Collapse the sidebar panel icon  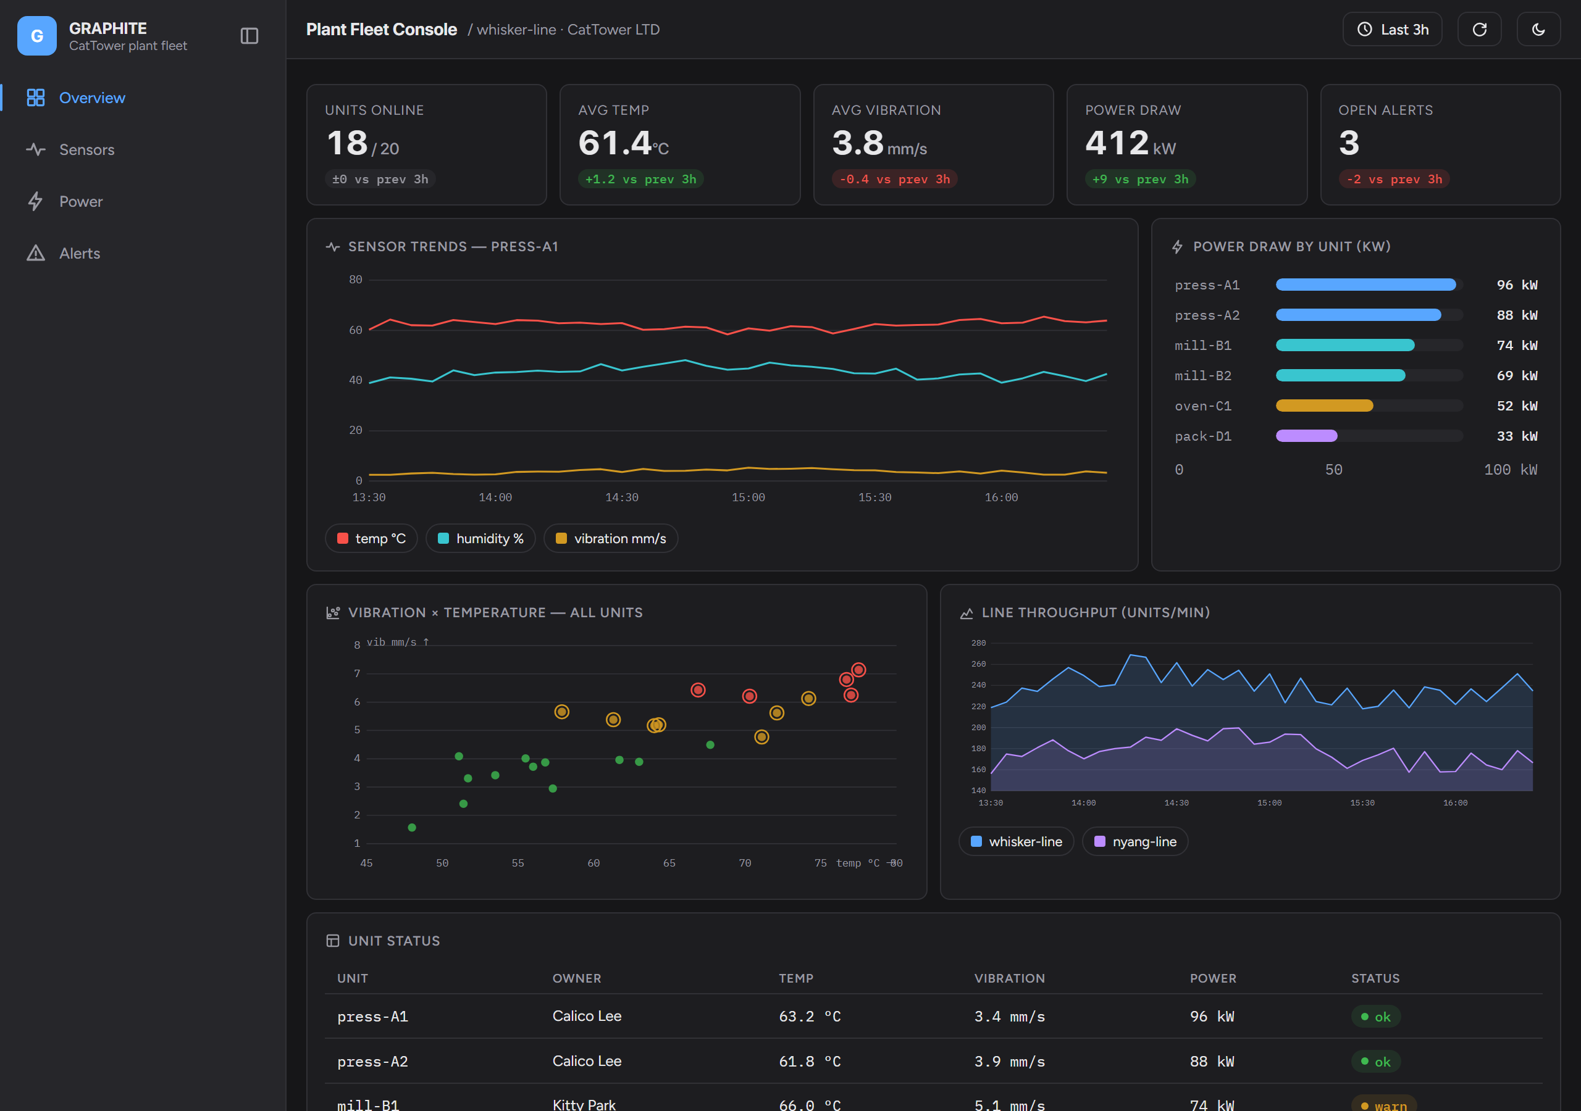[x=250, y=36]
